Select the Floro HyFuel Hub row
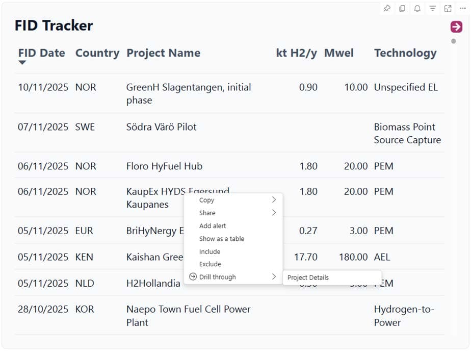This screenshot has width=471, height=352. tap(164, 166)
